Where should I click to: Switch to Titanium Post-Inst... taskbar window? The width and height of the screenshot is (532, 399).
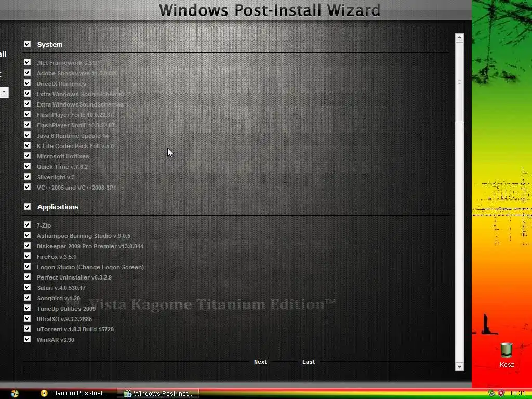coord(74,393)
